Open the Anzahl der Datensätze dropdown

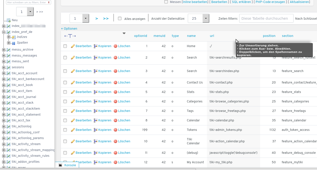tap(199, 18)
